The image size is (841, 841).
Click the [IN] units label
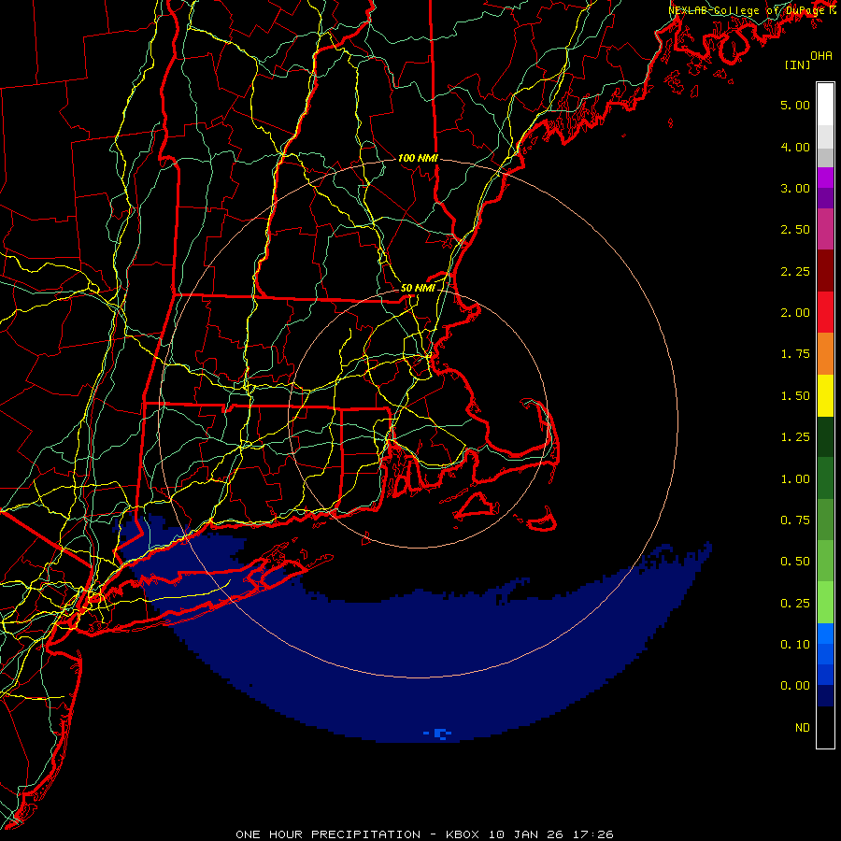coord(798,65)
